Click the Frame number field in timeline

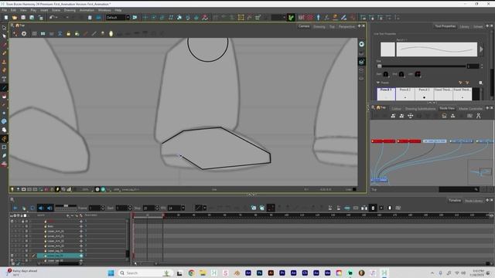(x=94, y=208)
